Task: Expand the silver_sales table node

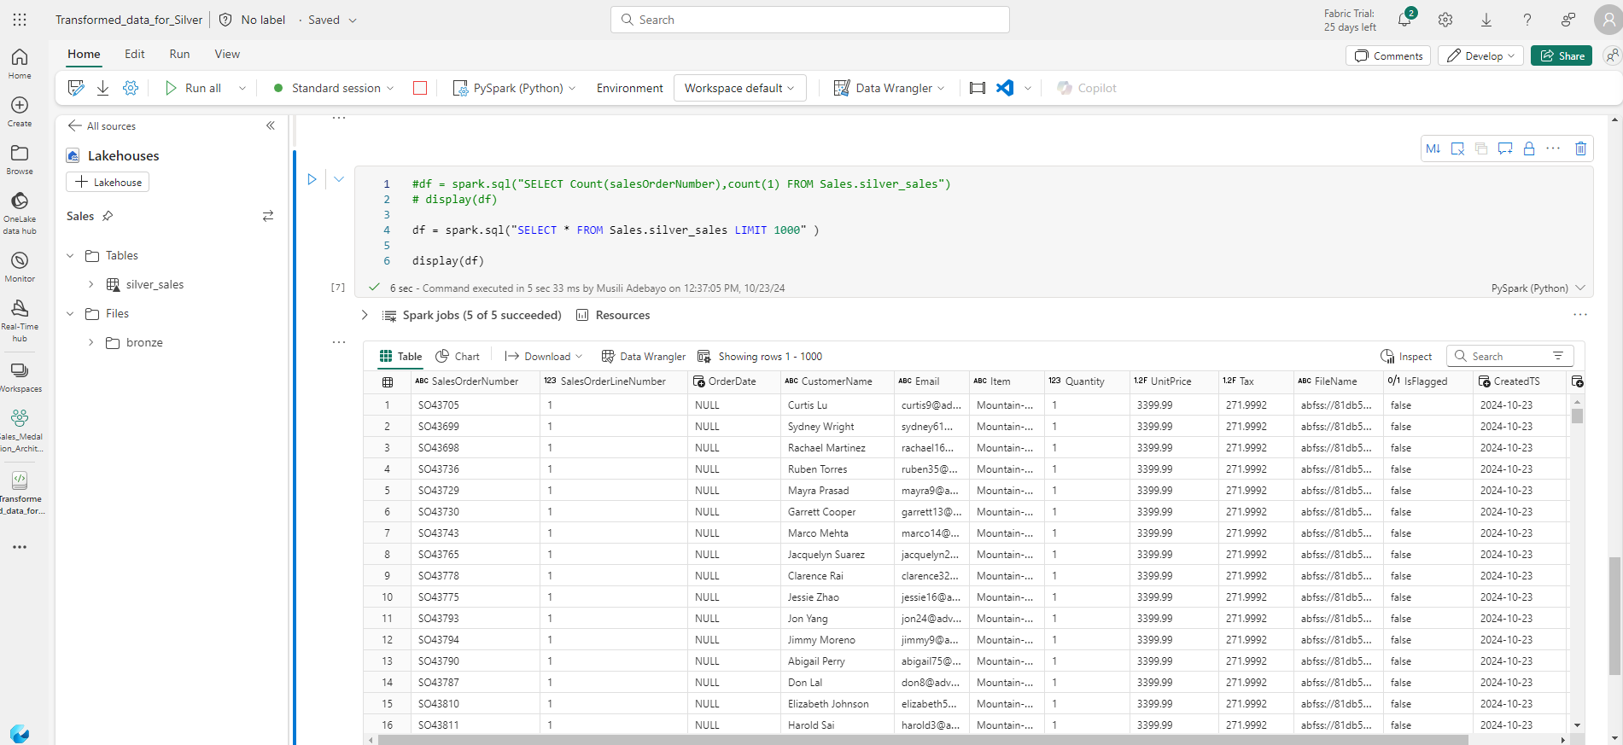Action: point(90,284)
